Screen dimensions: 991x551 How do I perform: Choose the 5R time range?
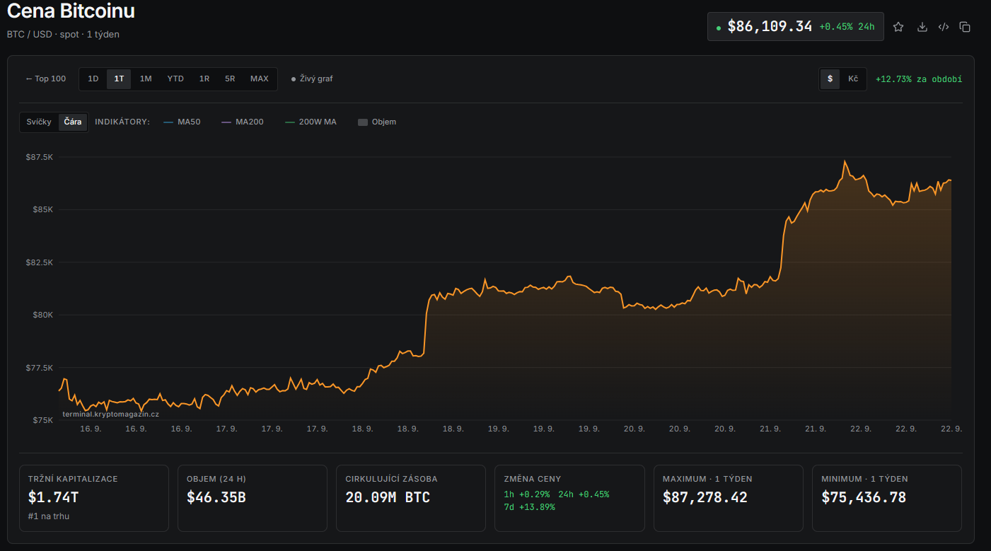click(x=230, y=79)
